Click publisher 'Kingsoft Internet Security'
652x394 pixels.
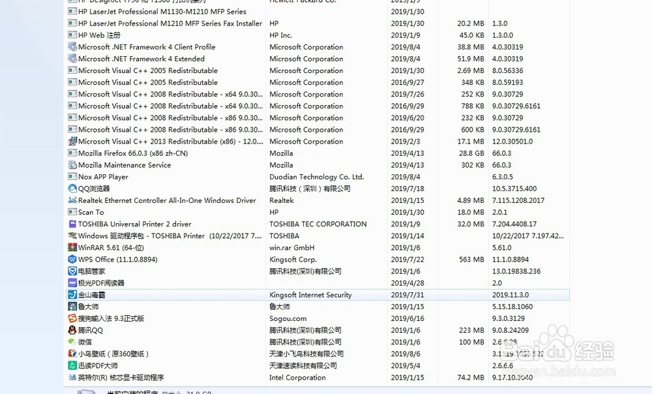(310, 295)
